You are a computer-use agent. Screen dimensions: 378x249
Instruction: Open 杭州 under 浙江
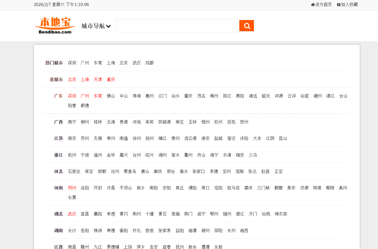tap(72, 155)
